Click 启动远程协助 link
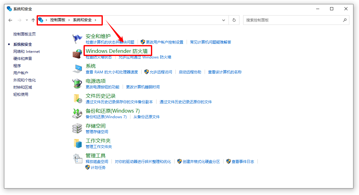This screenshot has height=195, width=359. pos(190,72)
